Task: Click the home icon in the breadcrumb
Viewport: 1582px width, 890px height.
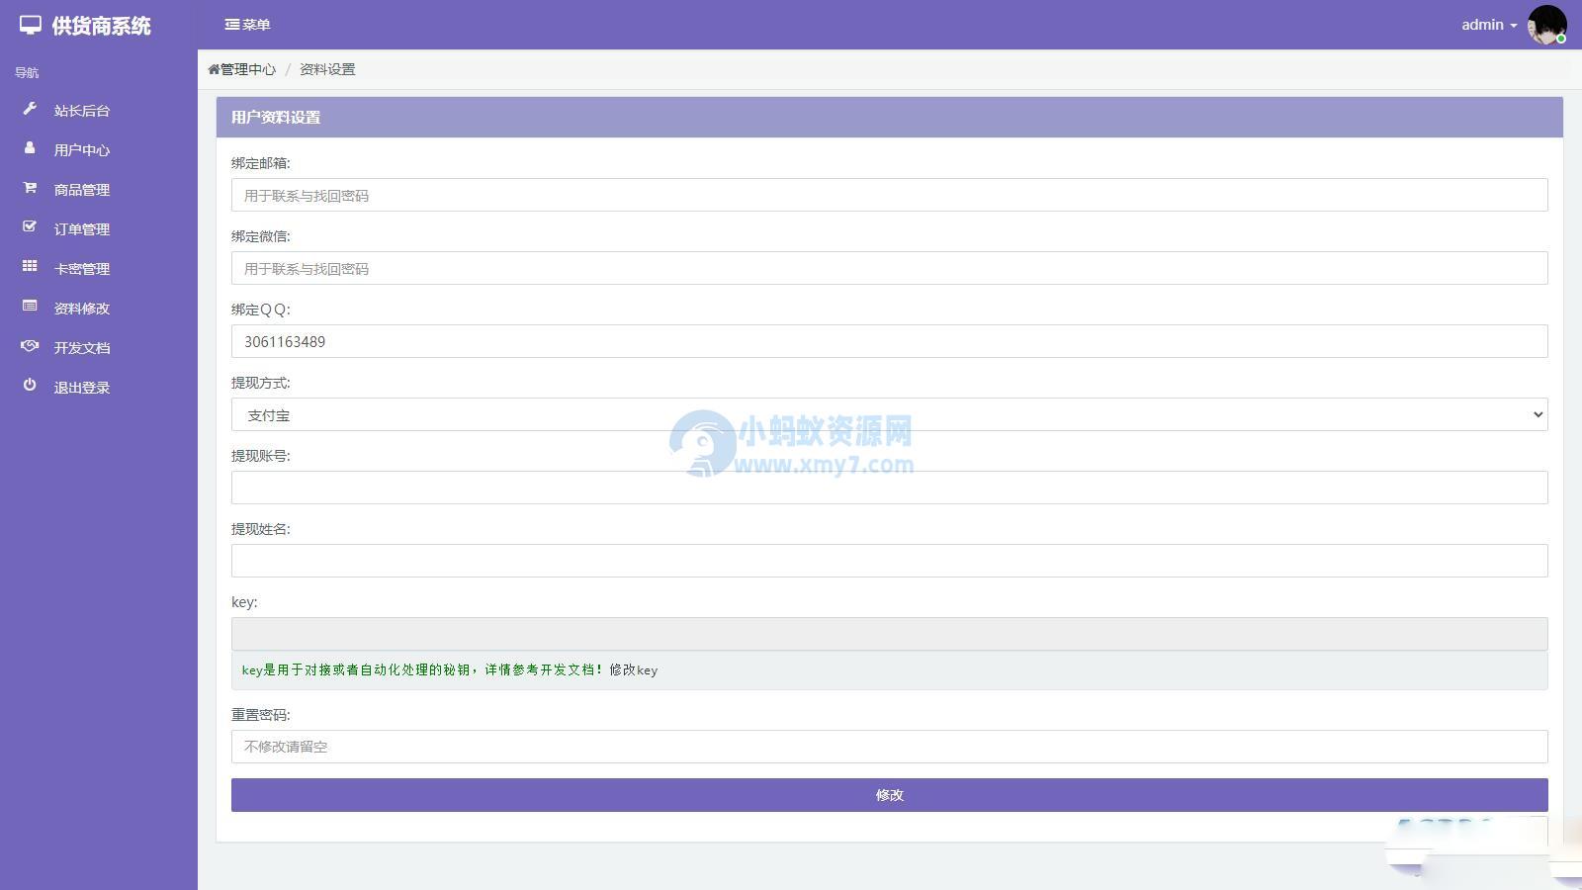Action: 214,69
